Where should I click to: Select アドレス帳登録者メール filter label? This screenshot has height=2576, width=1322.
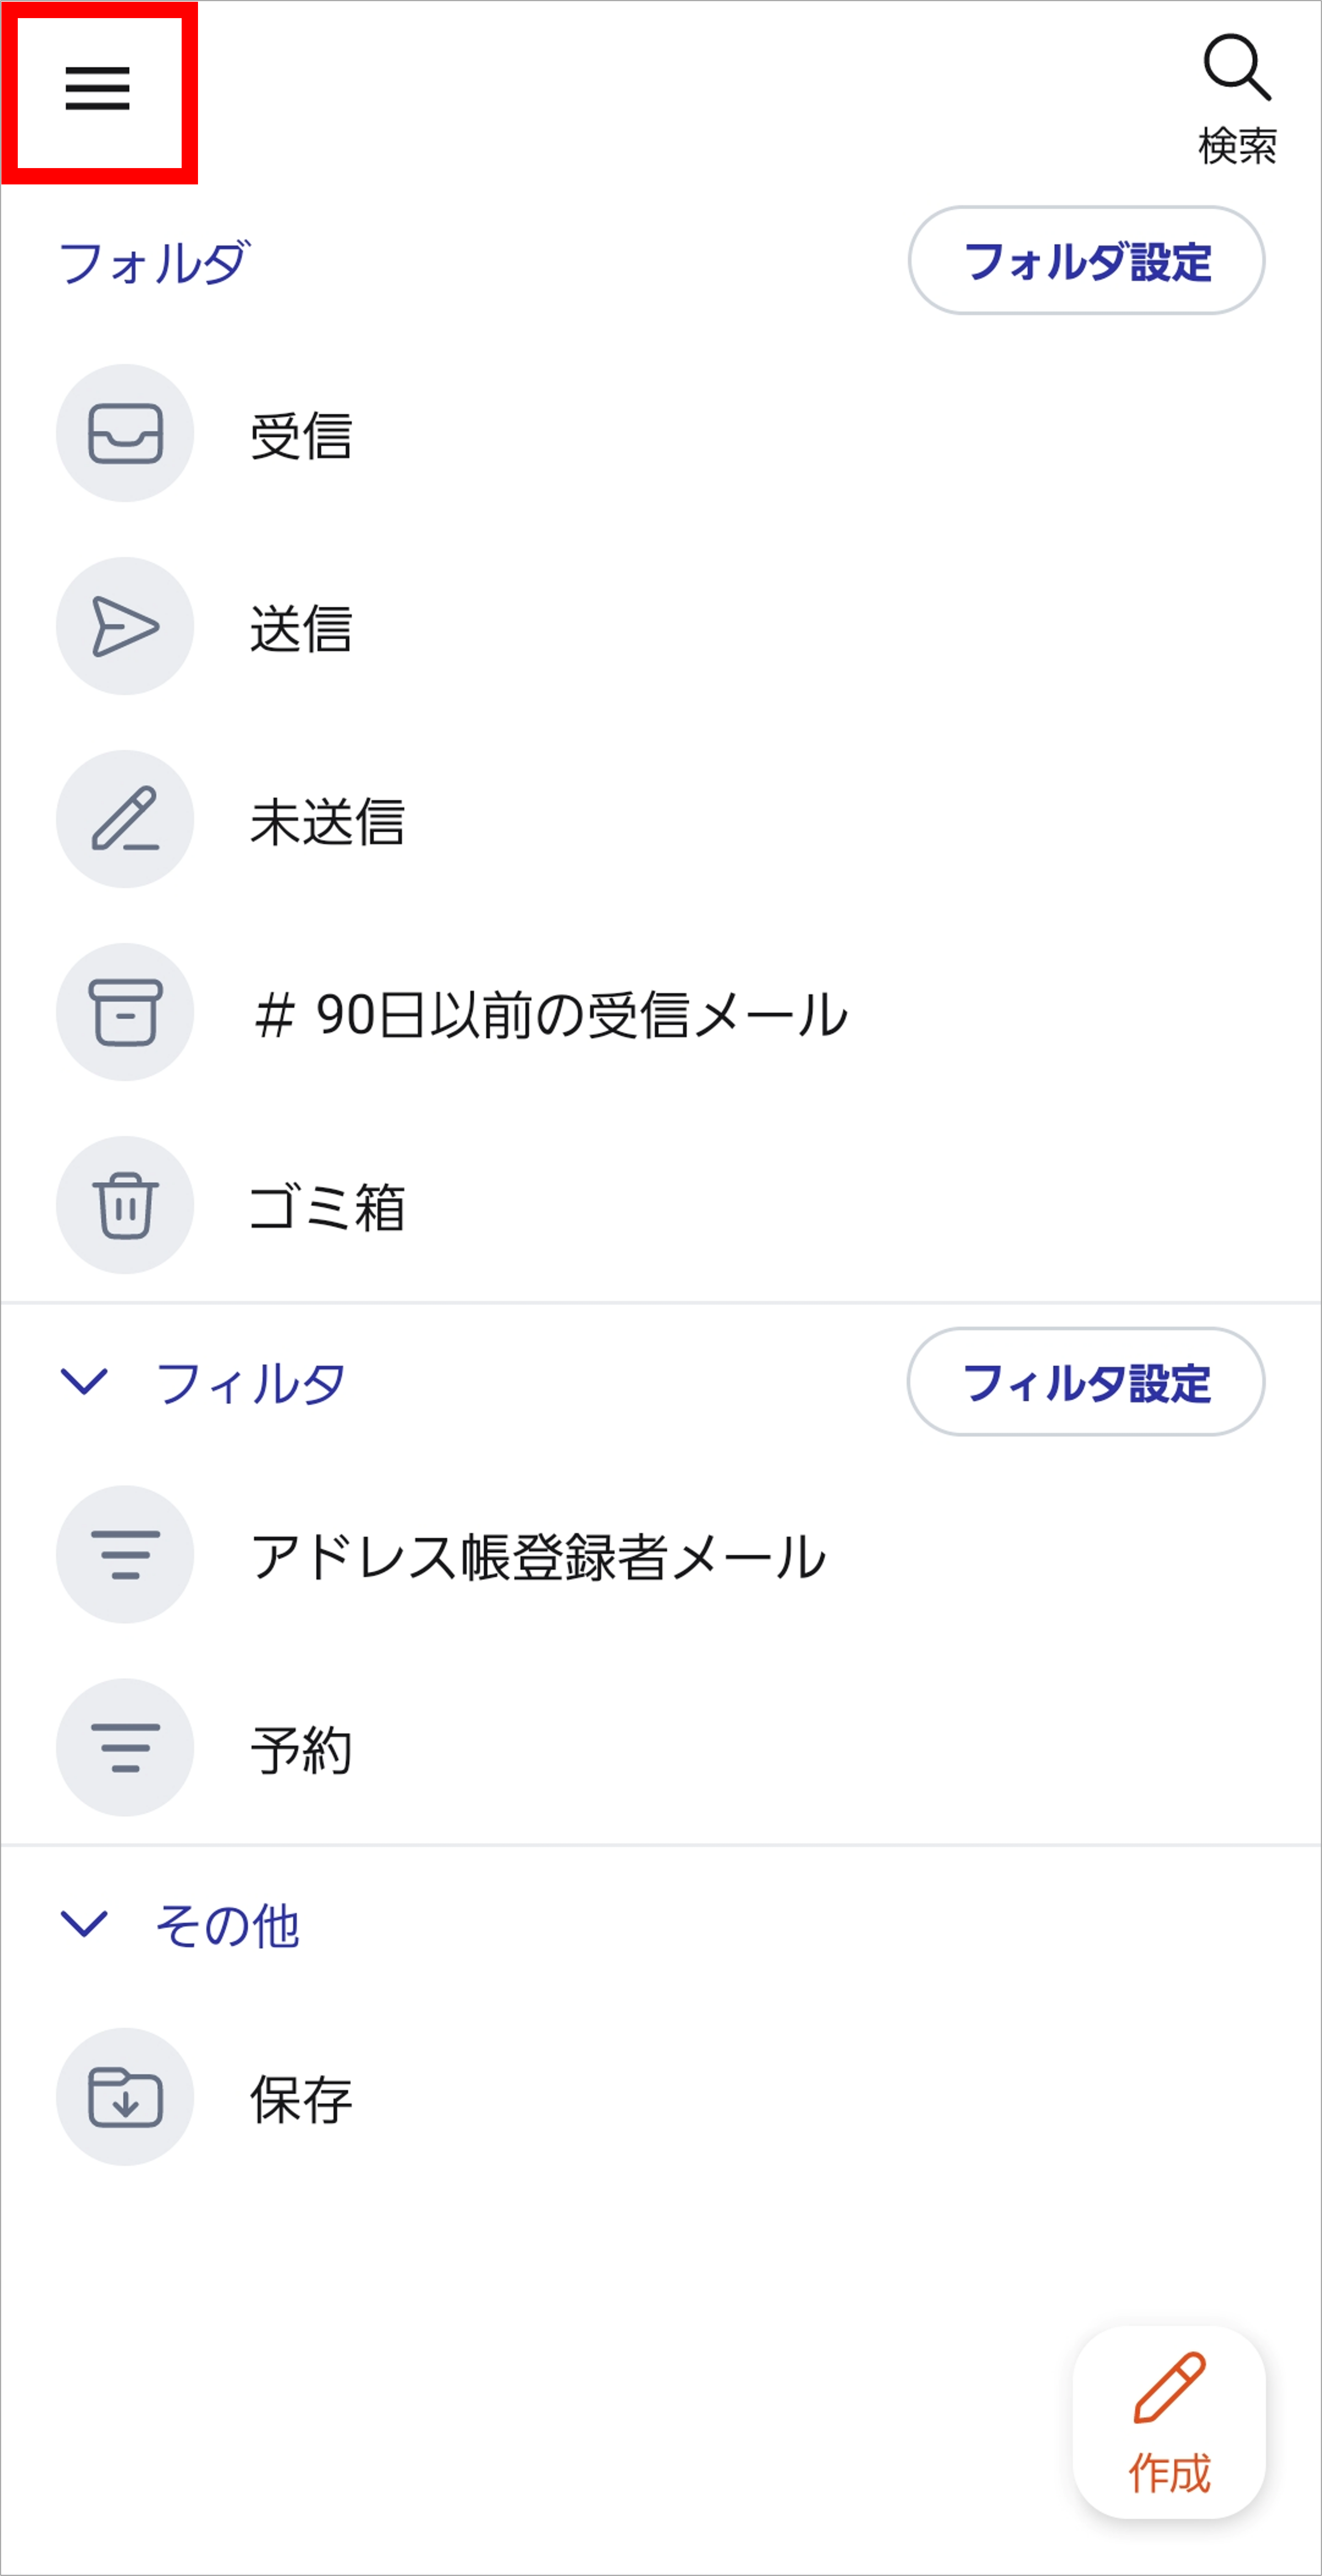pos(538,1556)
